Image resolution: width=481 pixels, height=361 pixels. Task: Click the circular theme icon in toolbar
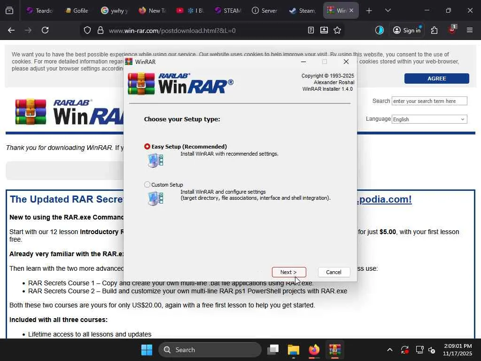click(380, 31)
